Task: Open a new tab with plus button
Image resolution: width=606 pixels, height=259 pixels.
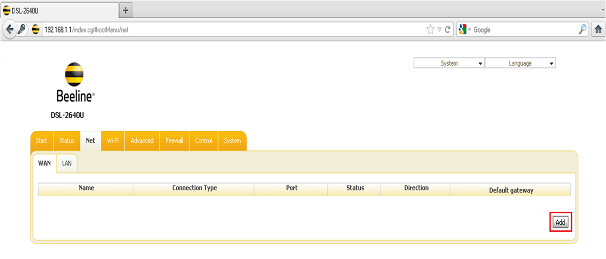Action: point(126,10)
